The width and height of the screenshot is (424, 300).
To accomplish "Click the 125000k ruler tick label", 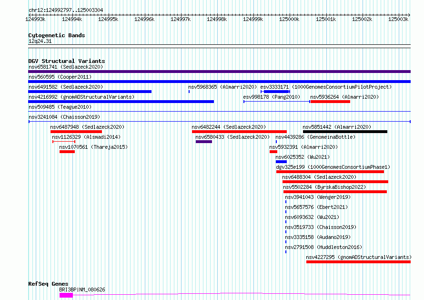I will coord(289,19).
